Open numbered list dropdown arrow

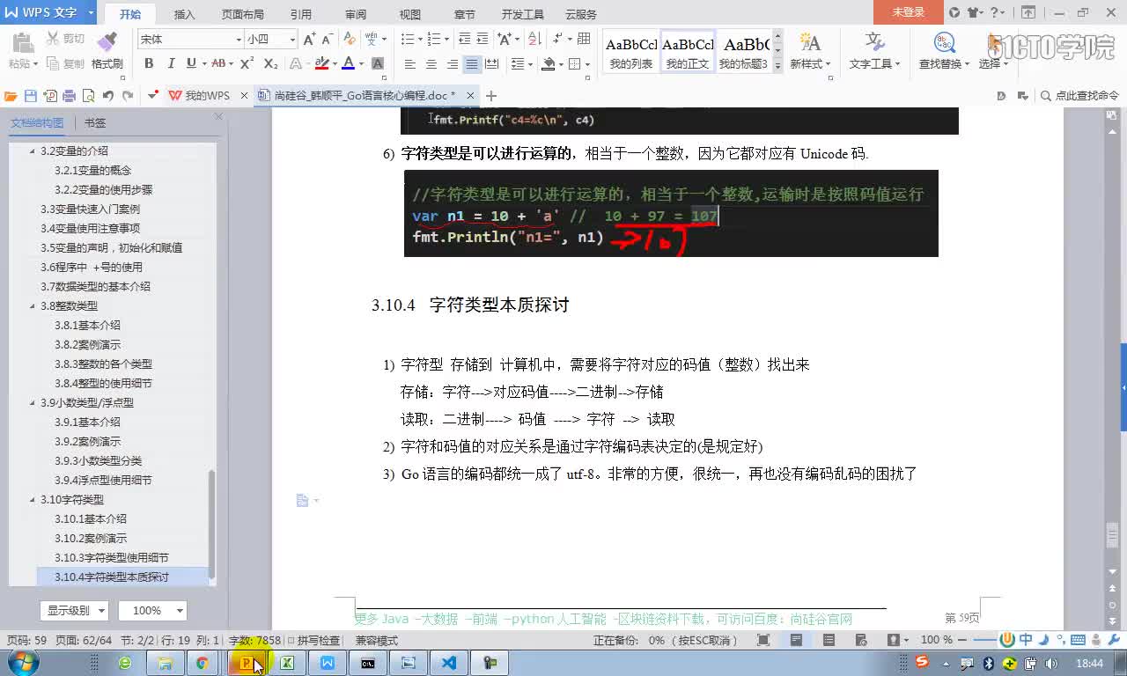pos(446,39)
